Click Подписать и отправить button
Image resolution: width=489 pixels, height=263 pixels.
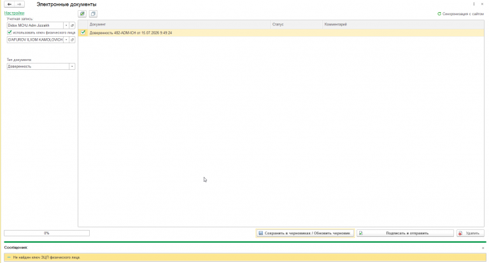tap(405, 233)
